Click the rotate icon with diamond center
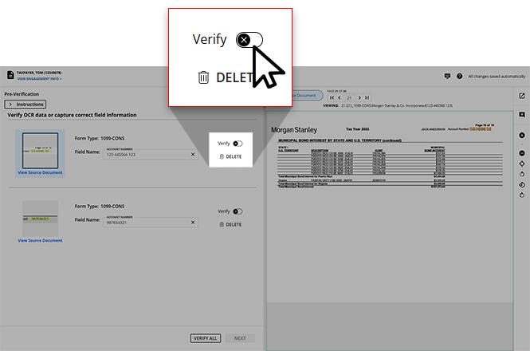This screenshot has width=530, height=351. (x=522, y=185)
